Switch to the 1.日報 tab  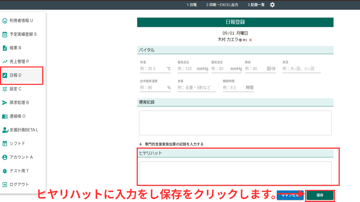pyautogui.click(x=192, y=5)
